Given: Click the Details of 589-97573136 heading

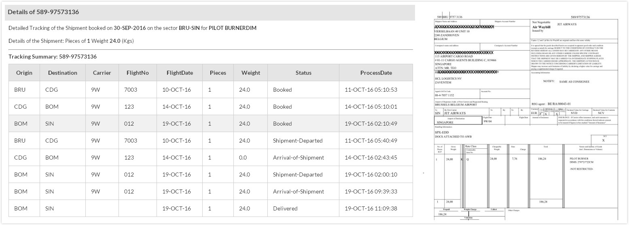Looking at the screenshot, I should pyautogui.click(x=43, y=12).
